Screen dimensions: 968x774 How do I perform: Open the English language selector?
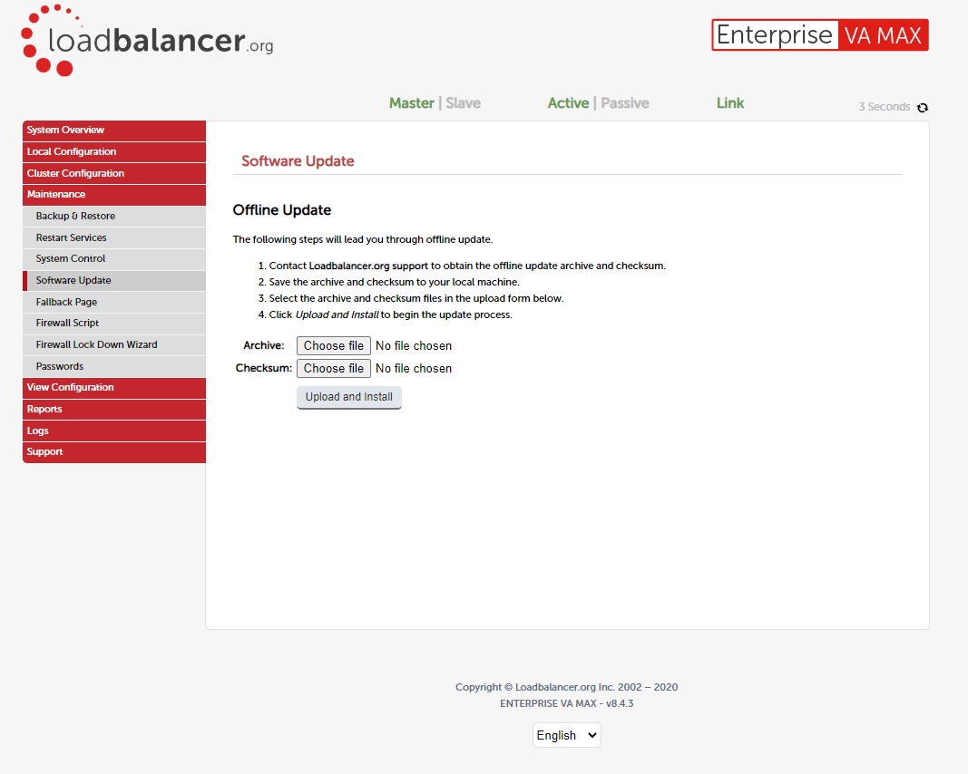566,735
